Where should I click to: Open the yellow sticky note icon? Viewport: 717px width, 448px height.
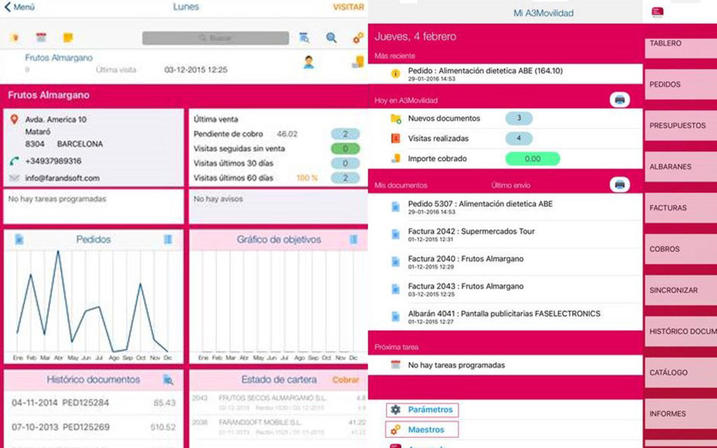point(68,37)
